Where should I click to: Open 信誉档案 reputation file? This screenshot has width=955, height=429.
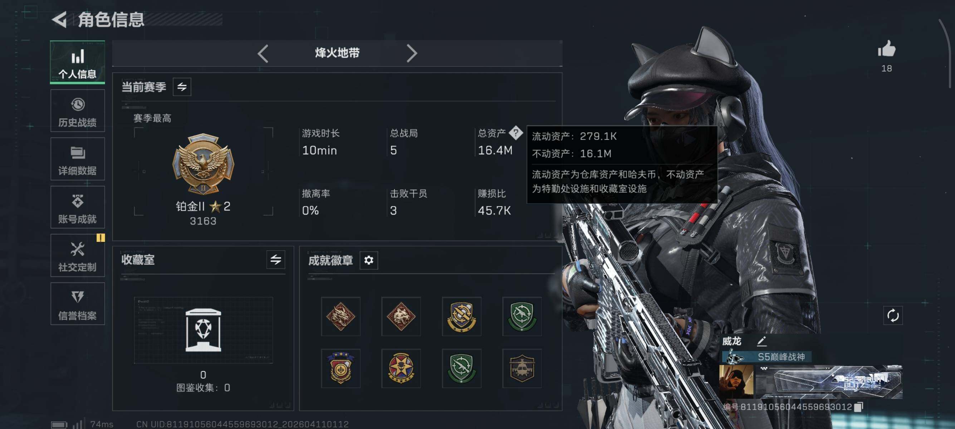(78, 304)
